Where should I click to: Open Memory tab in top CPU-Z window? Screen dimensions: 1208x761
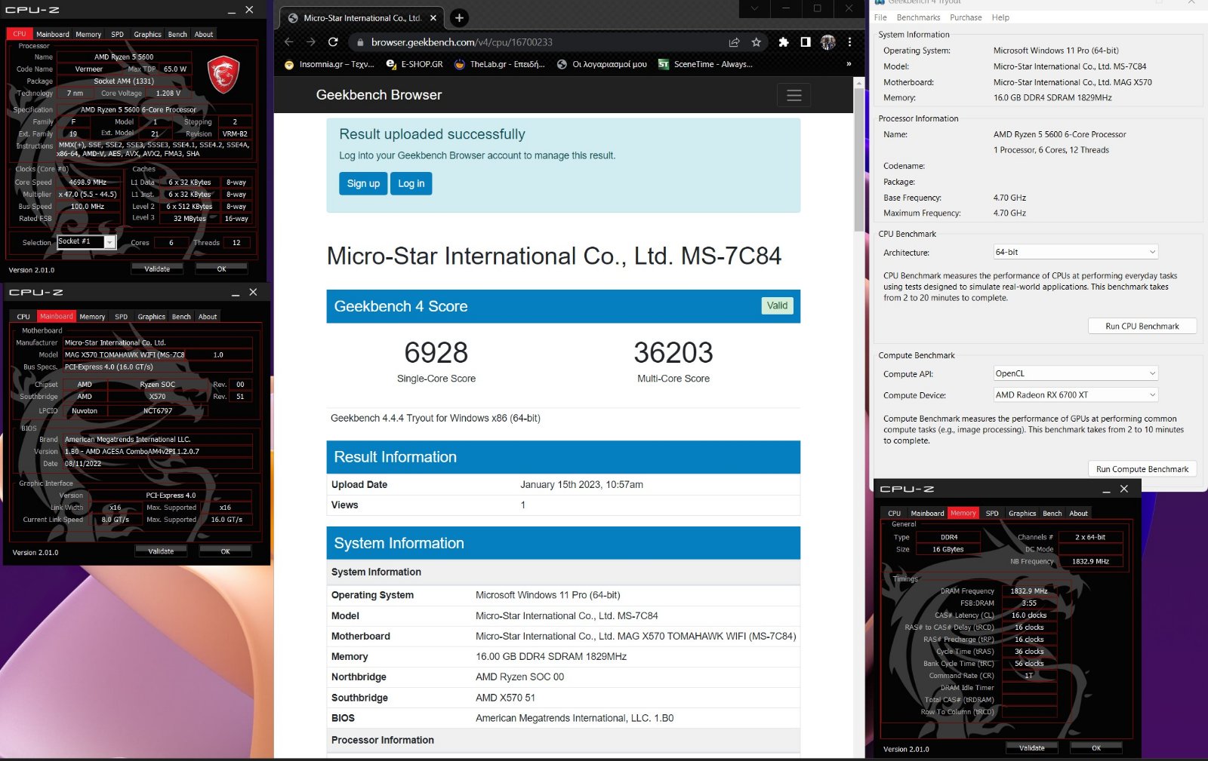point(88,34)
